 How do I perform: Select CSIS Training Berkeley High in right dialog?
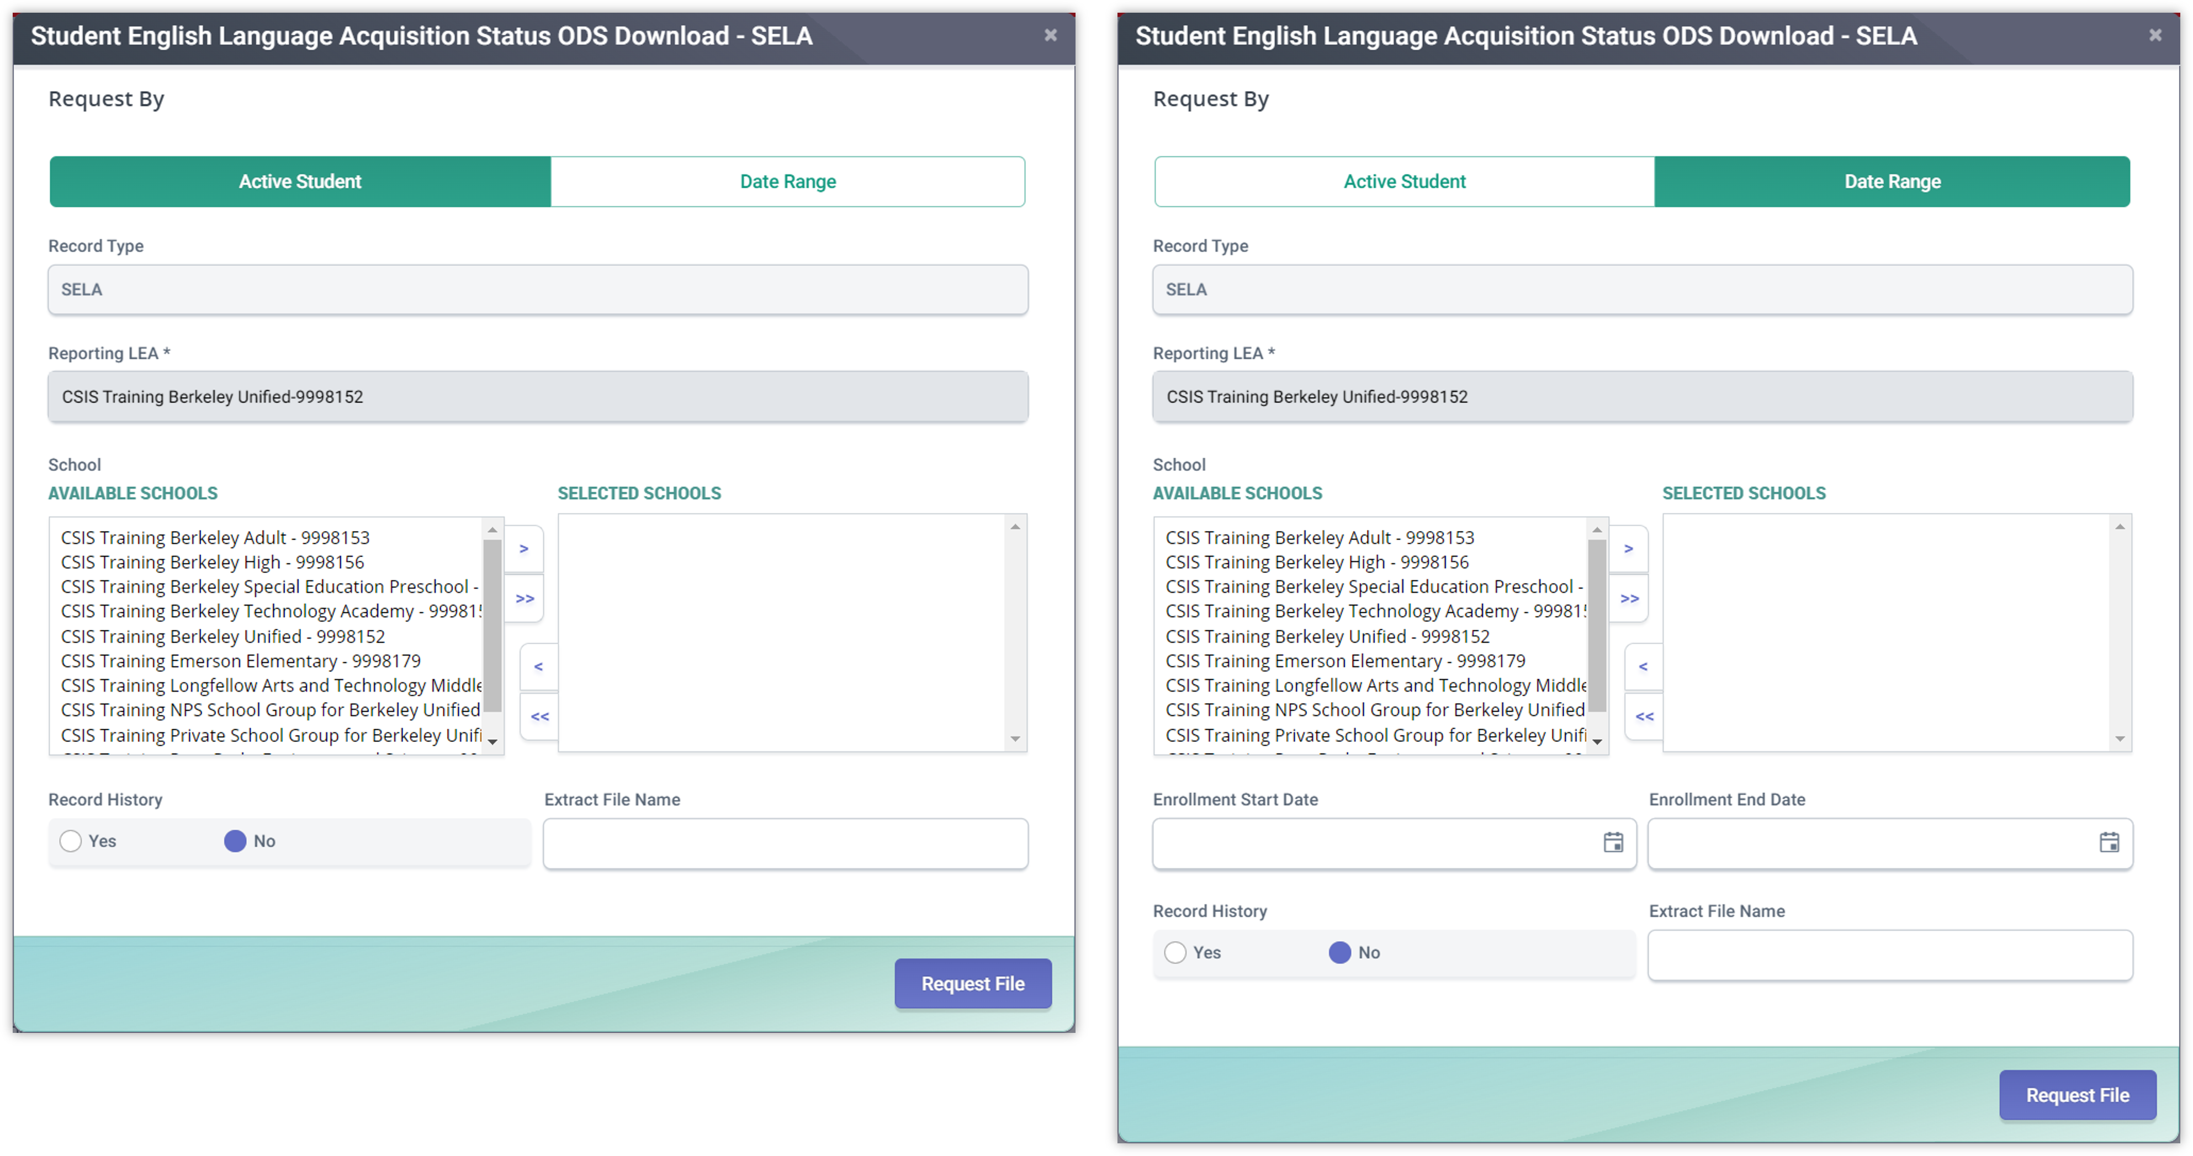coord(1317,563)
